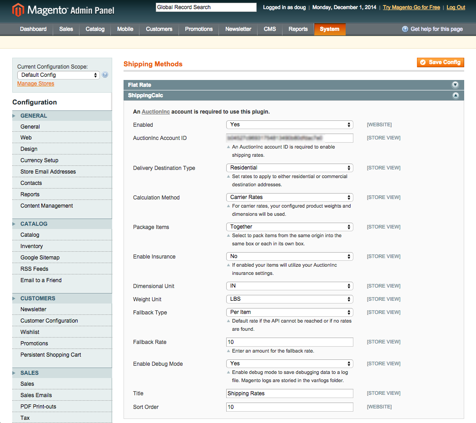
Task: Select Persistent Shopping Cart in sidebar
Action: click(62, 355)
